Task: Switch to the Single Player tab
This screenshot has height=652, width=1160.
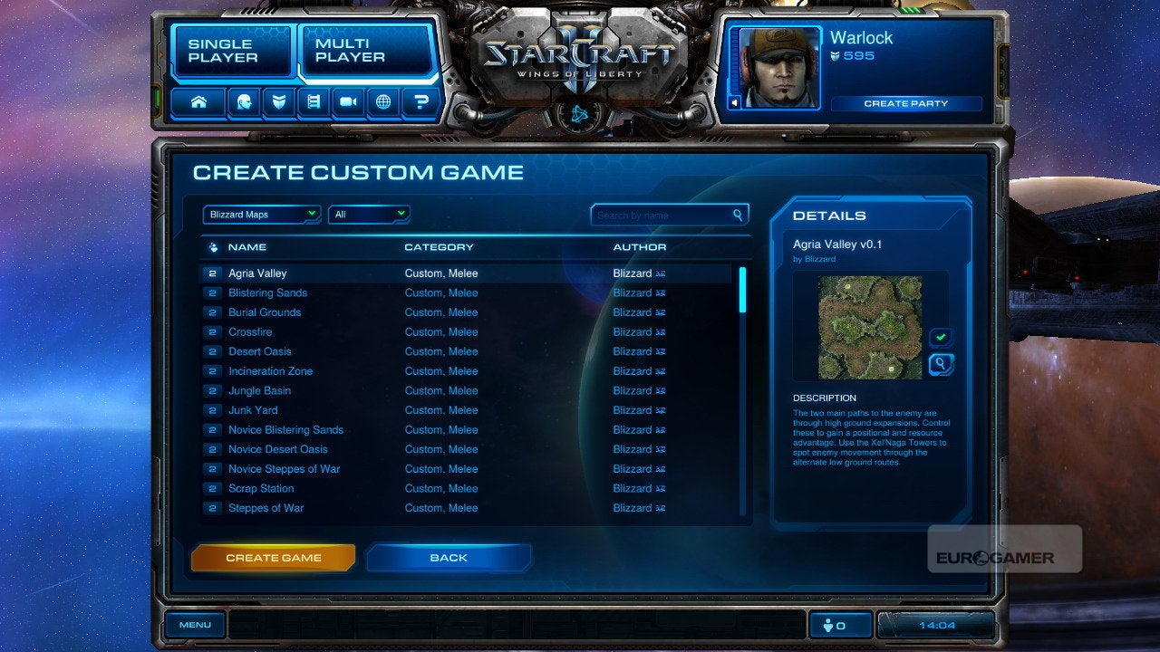Action: pyautogui.click(x=231, y=51)
